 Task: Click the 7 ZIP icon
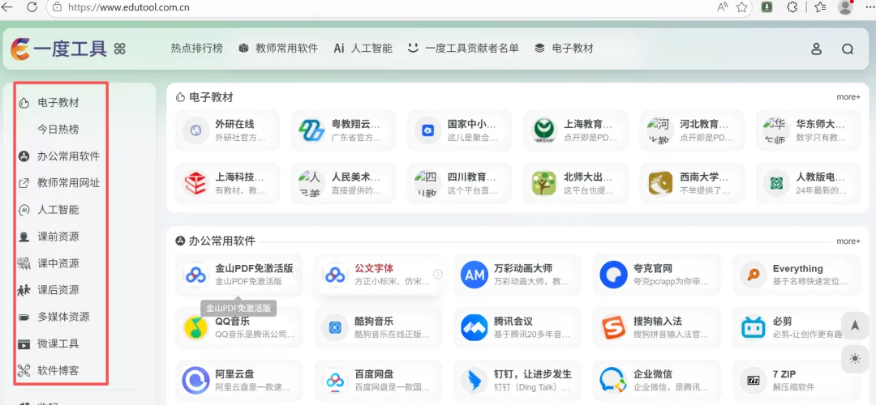point(753,381)
